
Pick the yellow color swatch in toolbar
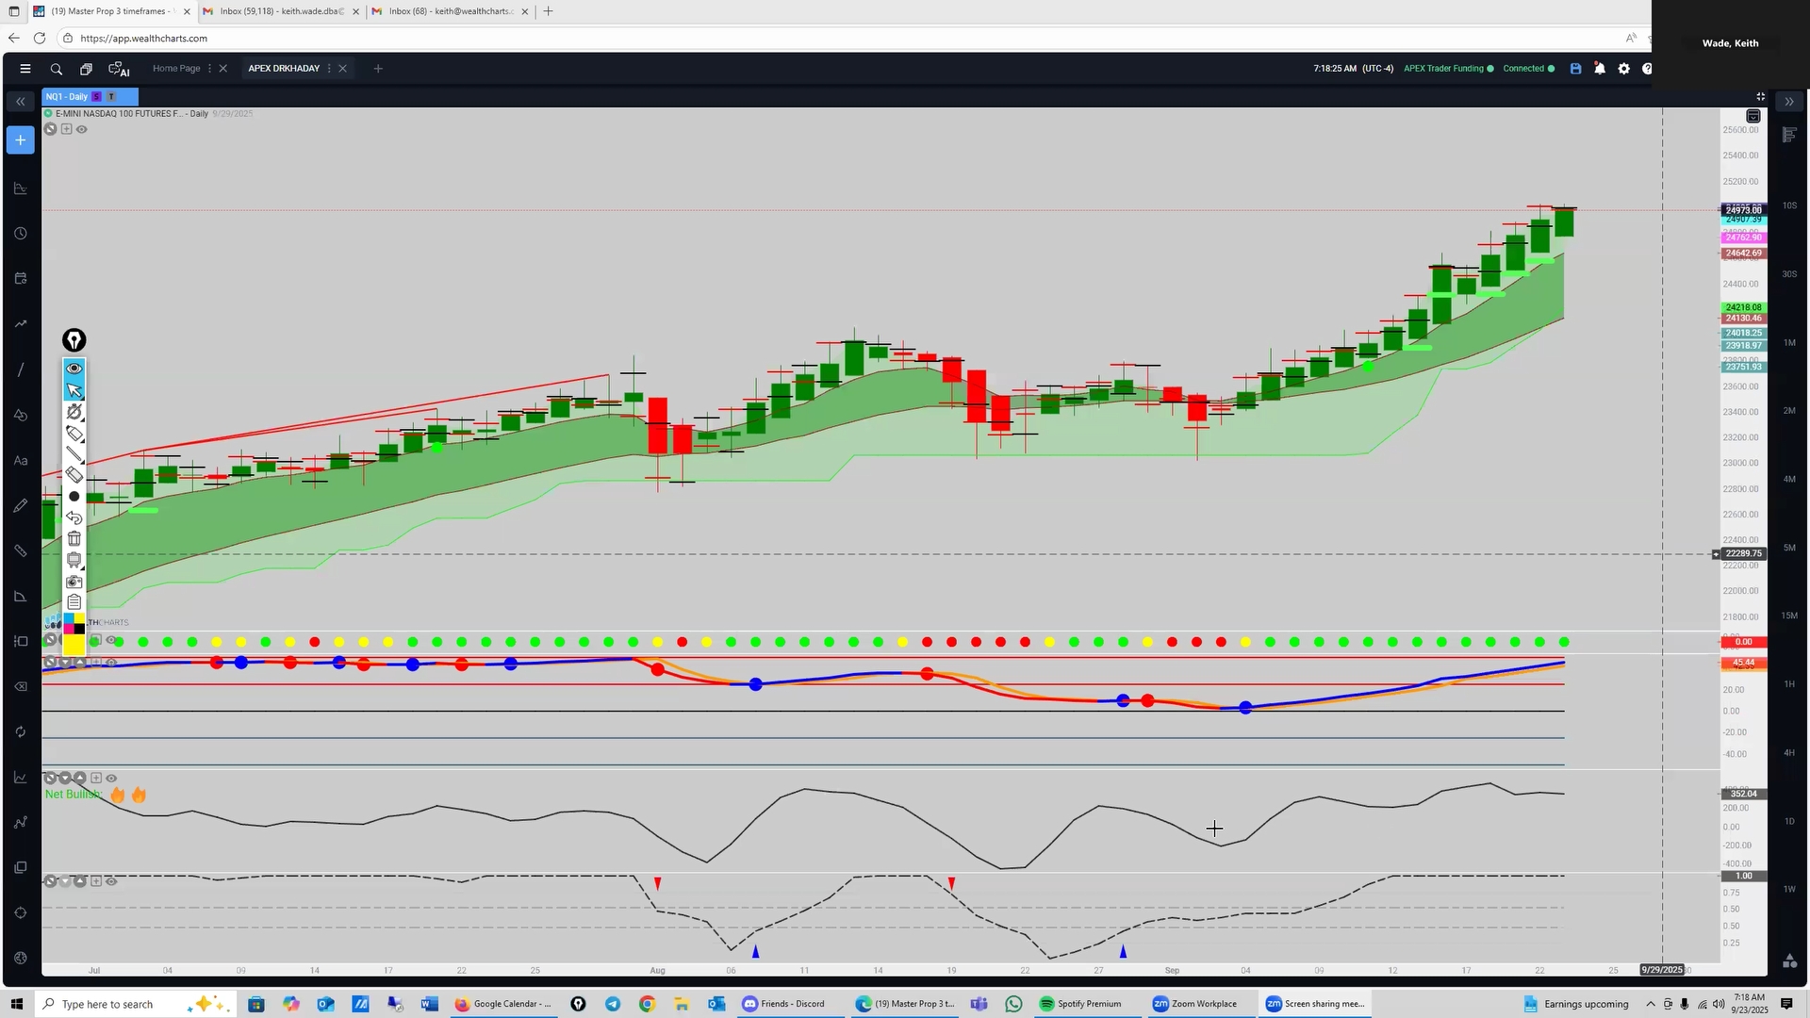74,645
